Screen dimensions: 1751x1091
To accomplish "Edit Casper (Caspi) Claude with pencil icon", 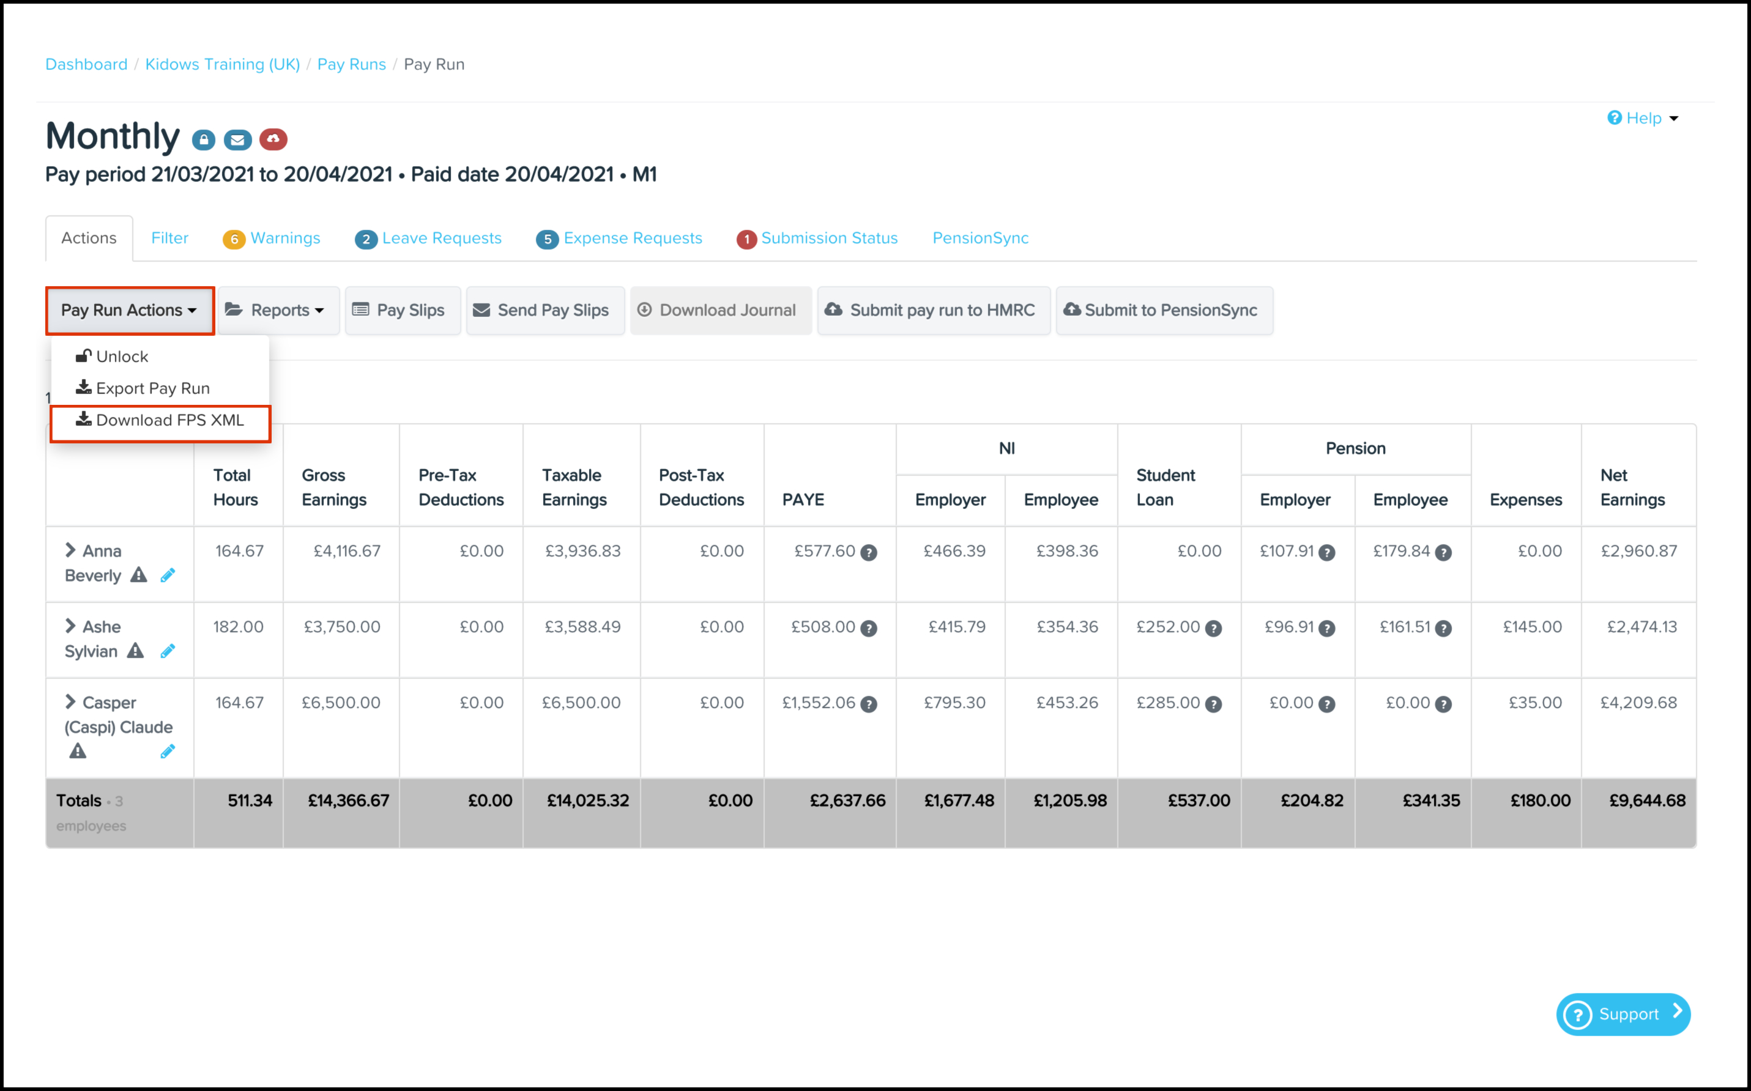I will click(168, 752).
